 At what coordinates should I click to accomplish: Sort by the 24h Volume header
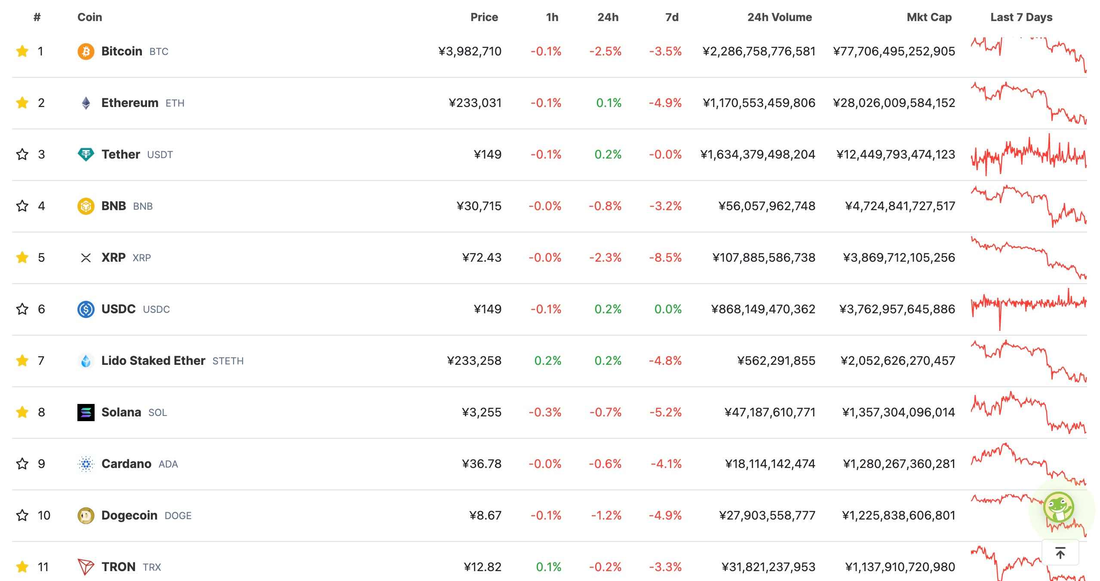(780, 17)
